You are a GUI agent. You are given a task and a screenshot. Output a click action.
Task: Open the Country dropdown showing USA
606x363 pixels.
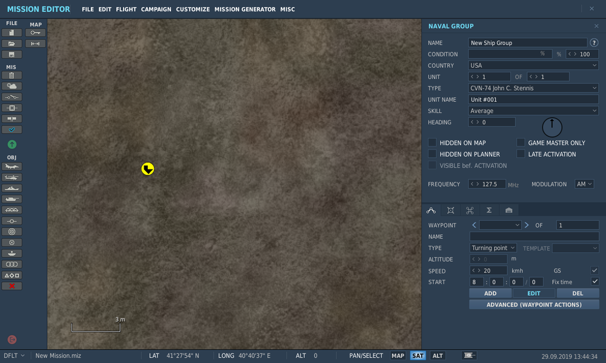533,65
